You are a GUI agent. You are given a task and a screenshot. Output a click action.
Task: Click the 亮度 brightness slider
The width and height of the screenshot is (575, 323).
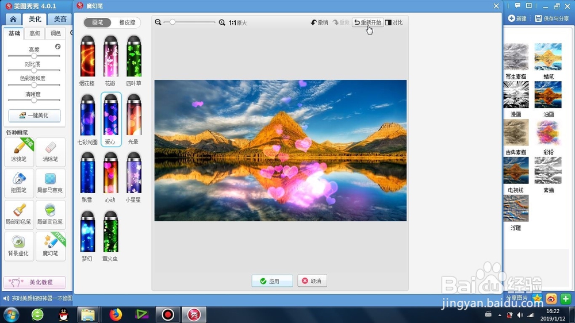34,56
